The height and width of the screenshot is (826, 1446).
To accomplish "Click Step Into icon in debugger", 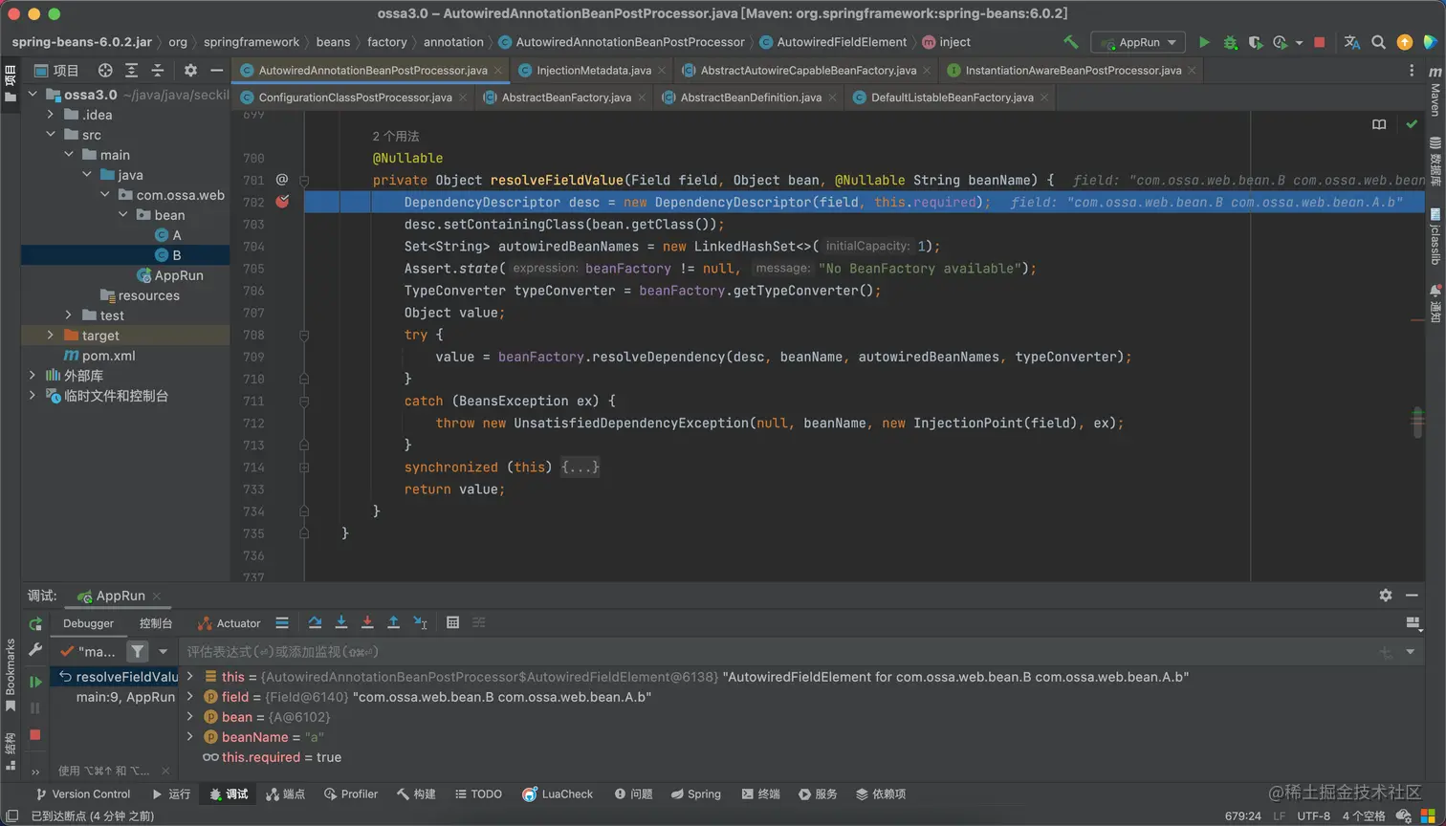I will pyautogui.click(x=341, y=622).
